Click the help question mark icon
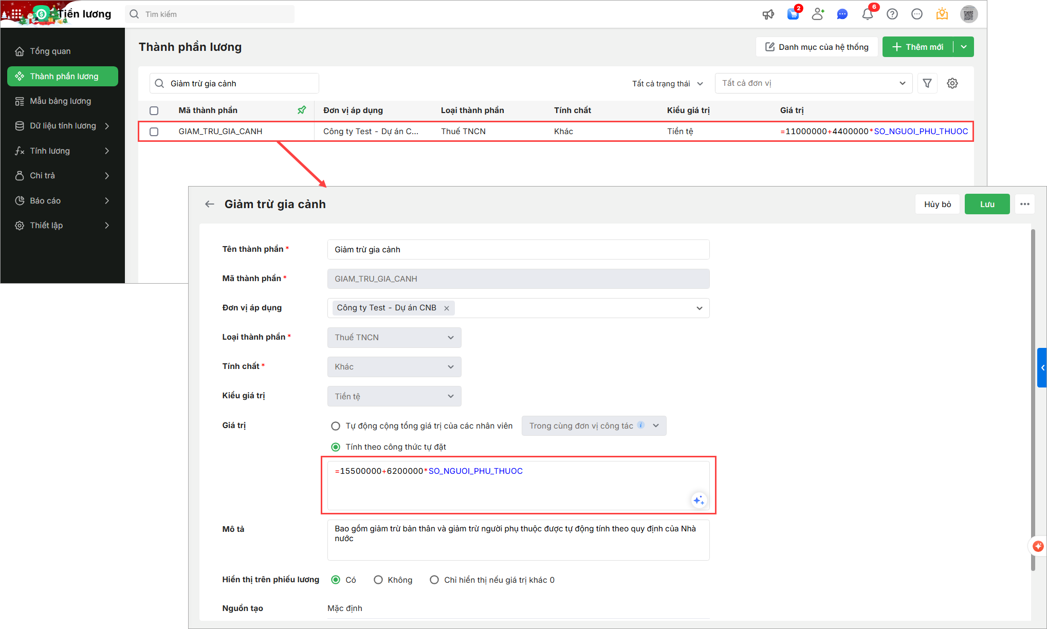This screenshot has width=1047, height=629. coord(892,14)
